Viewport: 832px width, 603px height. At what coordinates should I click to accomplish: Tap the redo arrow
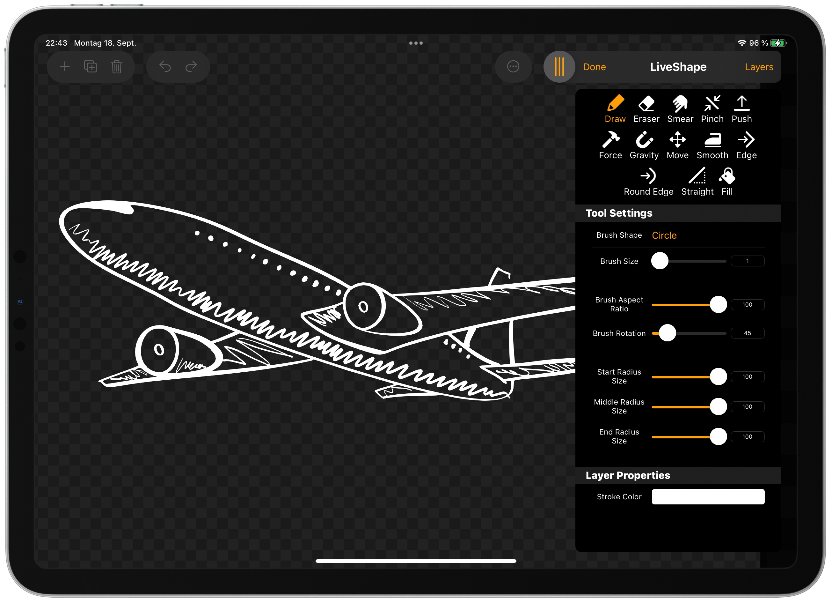click(x=191, y=66)
